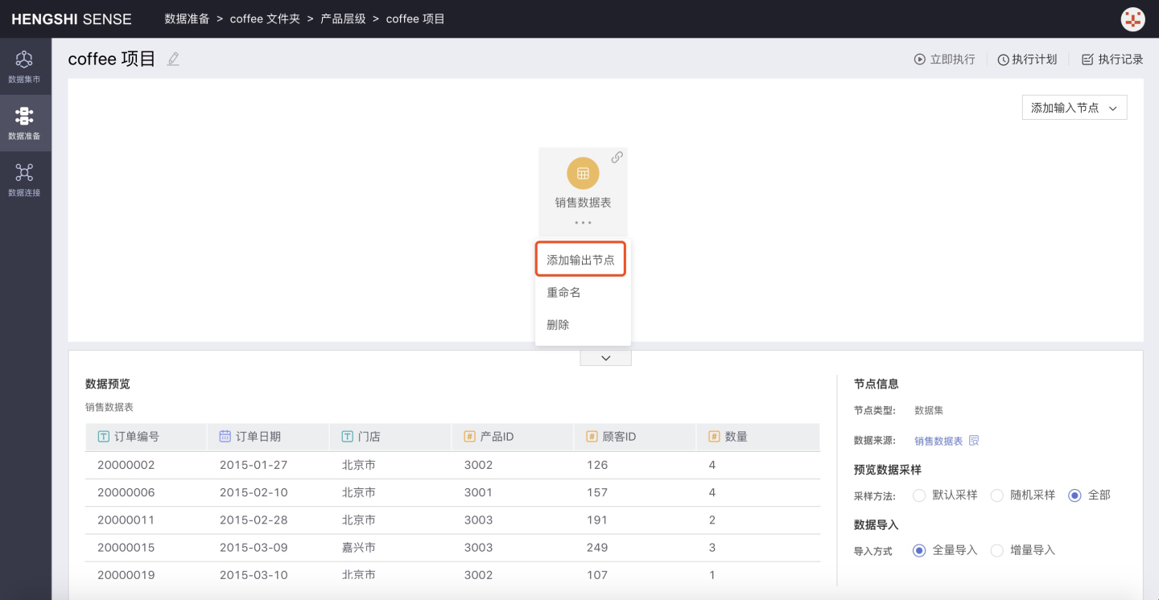Click the user avatar in top-right corner
The image size is (1159, 600).
[x=1132, y=19]
